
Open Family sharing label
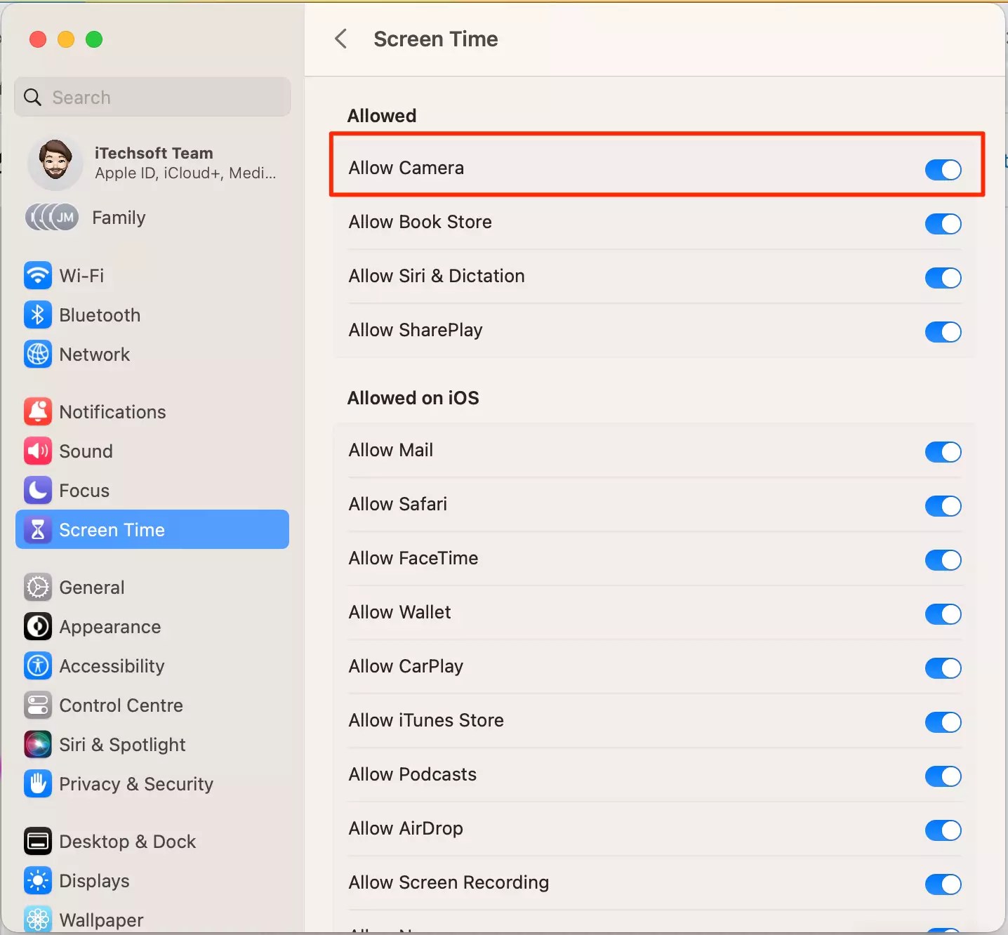(x=119, y=218)
